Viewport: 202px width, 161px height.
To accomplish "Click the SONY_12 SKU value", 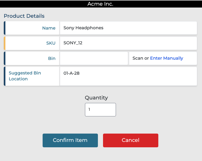I will 73,43.
